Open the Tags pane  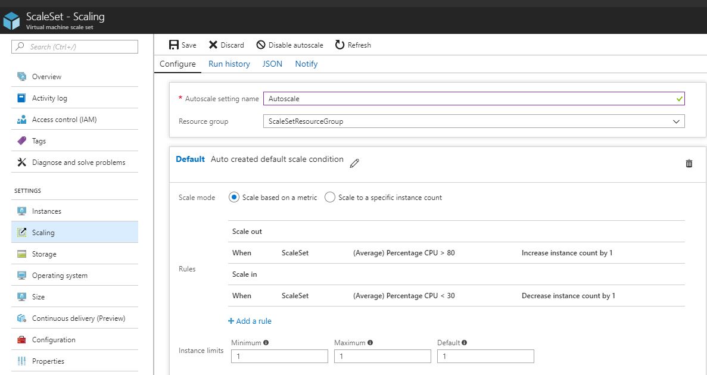pyautogui.click(x=38, y=140)
